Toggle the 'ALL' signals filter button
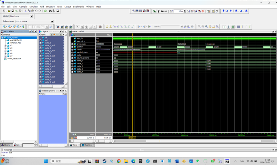The width and height of the screenshot is (277, 165). pos(47,27)
